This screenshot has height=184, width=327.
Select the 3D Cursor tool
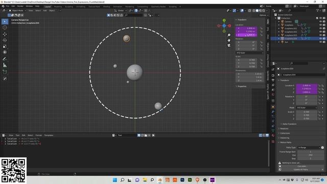5,28
